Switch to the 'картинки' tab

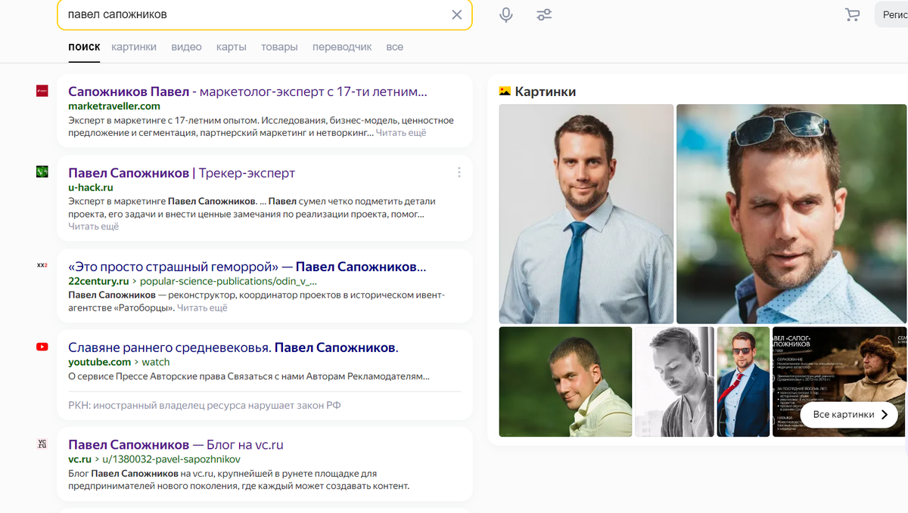point(134,47)
